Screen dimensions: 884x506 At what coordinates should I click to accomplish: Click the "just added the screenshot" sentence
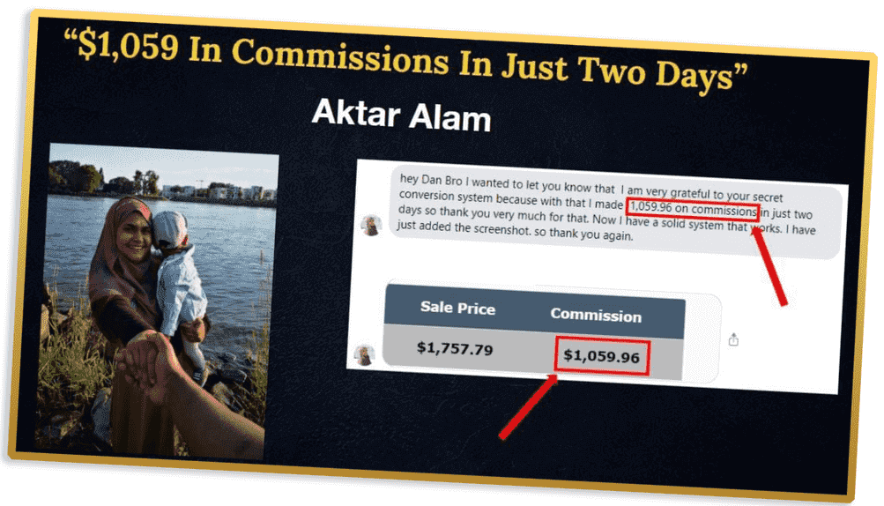pyautogui.click(x=464, y=229)
